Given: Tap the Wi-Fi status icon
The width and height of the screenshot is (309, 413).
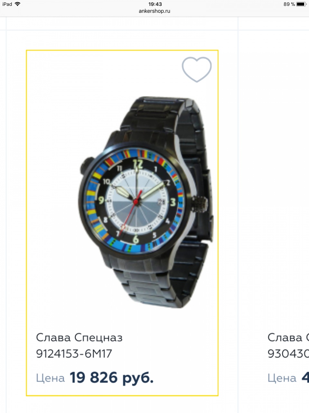Looking at the screenshot, I should (17, 4).
